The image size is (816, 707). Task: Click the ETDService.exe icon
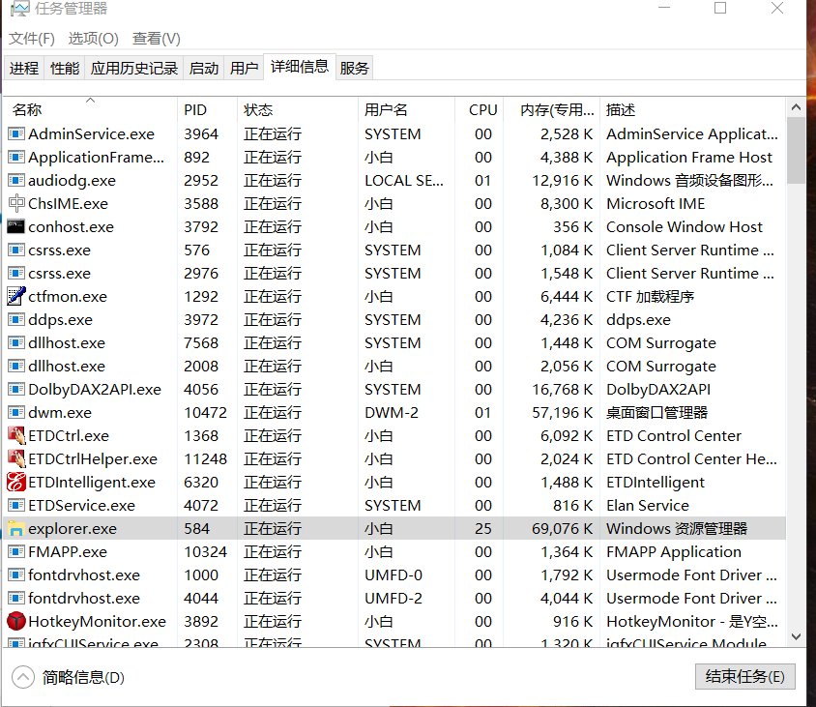16,506
